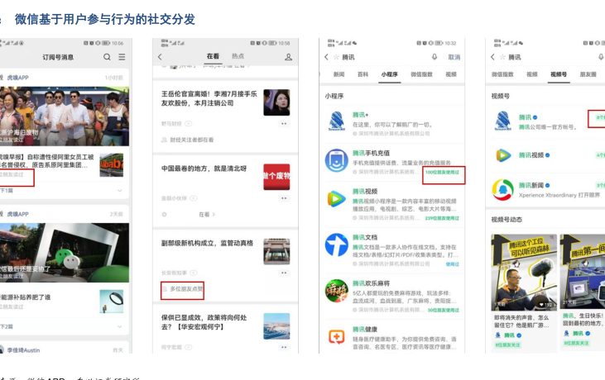Open the hamburger list icon in 订阅号消息 header
The image size is (605, 380).
[x=122, y=57]
